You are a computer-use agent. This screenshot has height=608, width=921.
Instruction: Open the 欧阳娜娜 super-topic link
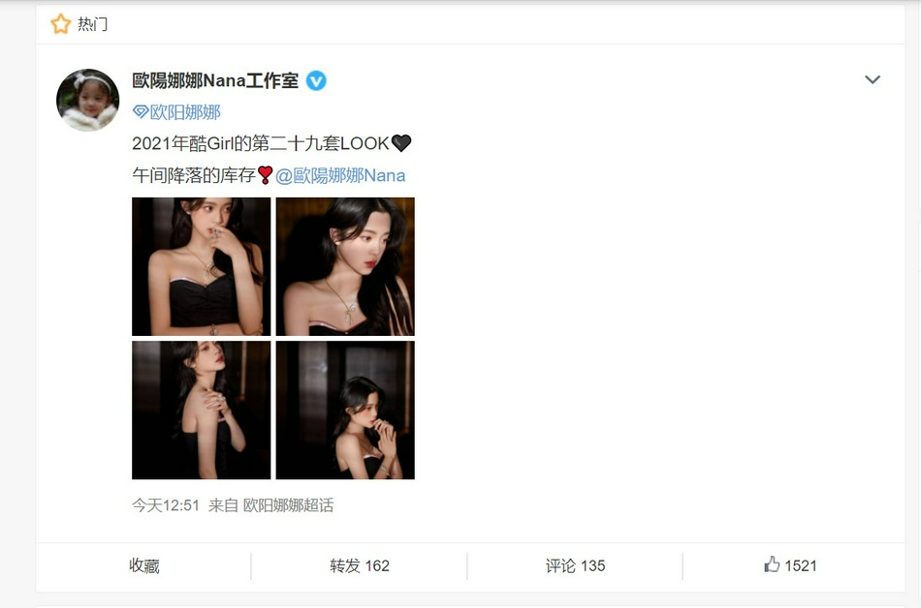[185, 112]
